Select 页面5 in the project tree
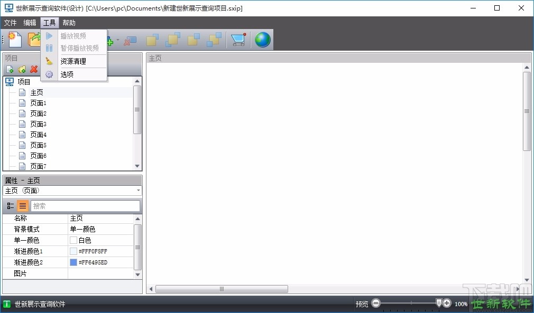534x313 pixels. [x=38, y=145]
